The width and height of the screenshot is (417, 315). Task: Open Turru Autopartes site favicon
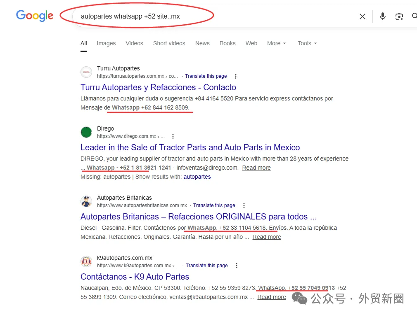point(86,72)
